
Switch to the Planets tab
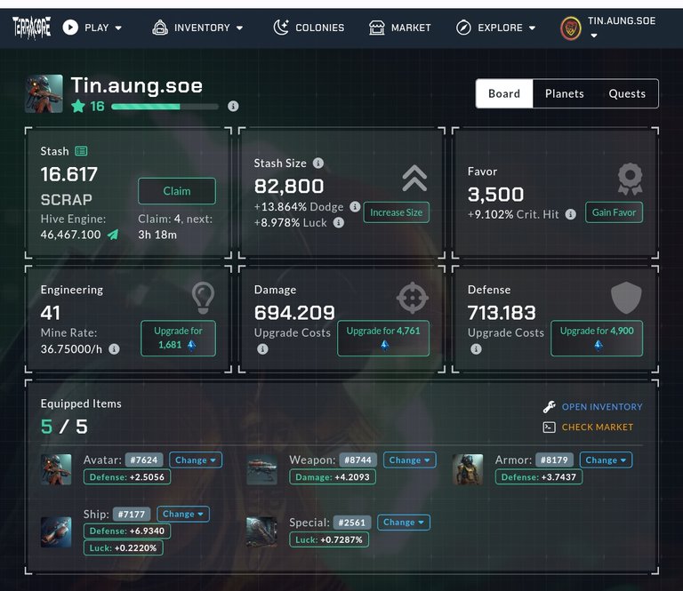tap(564, 93)
